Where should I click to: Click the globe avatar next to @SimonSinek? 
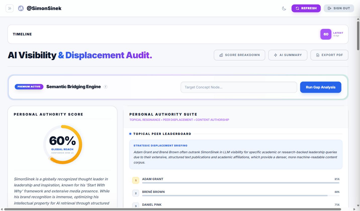(21, 8)
